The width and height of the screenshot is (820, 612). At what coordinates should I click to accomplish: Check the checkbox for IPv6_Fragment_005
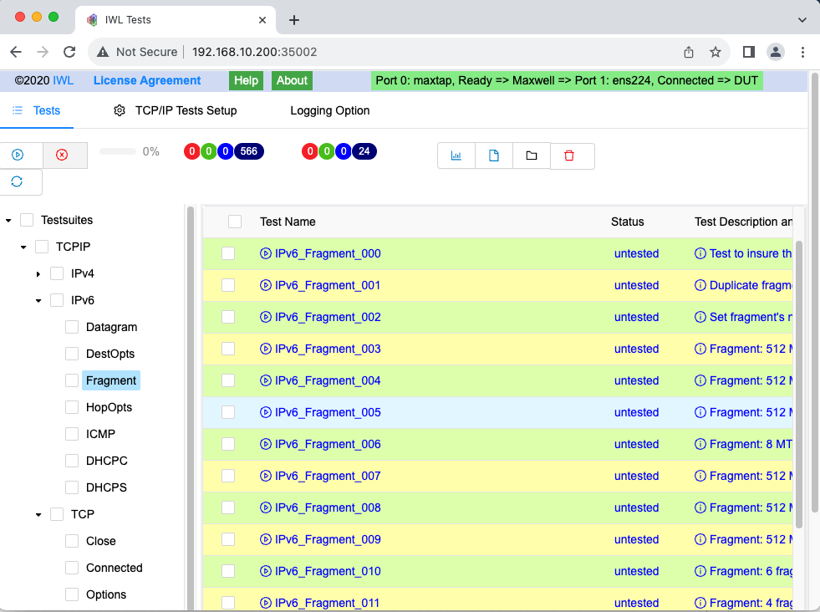[x=228, y=412]
